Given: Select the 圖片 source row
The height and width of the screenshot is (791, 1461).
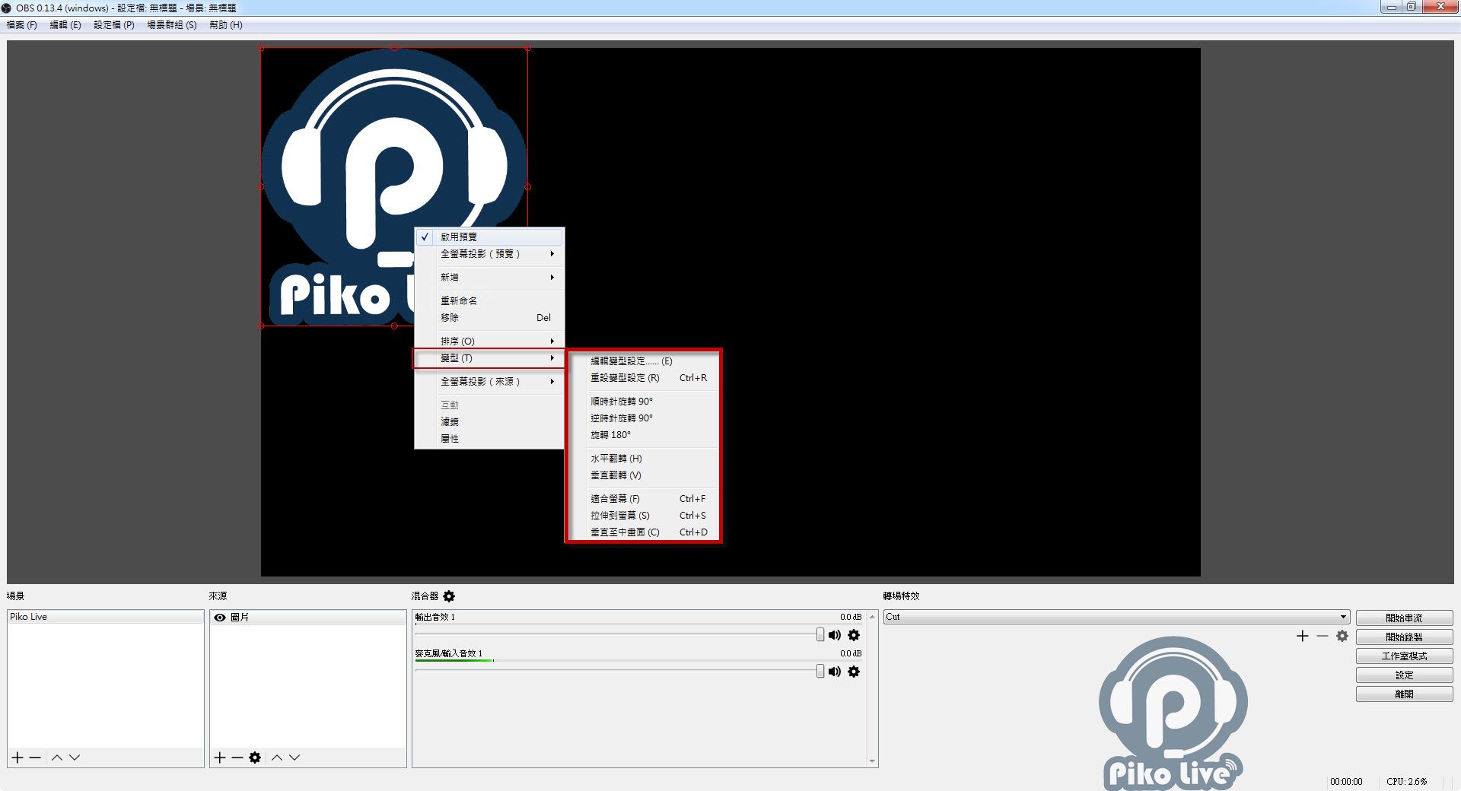Looking at the screenshot, I should coord(308,618).
